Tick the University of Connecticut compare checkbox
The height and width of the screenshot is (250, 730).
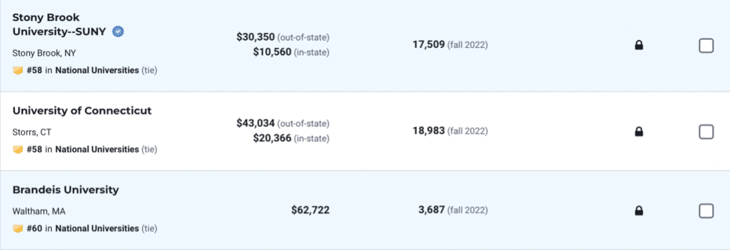(x=706, y=132)
